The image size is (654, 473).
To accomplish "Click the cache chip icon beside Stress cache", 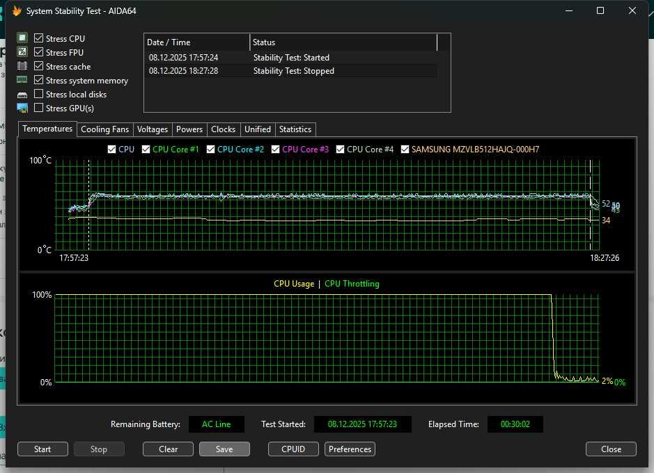I will (22, 66).
